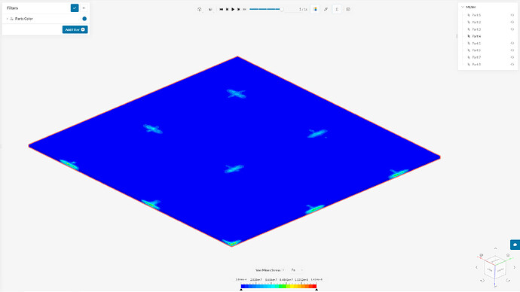Toggle visibility of Part 1
520x292 pixels.
[x=512, y=15]
